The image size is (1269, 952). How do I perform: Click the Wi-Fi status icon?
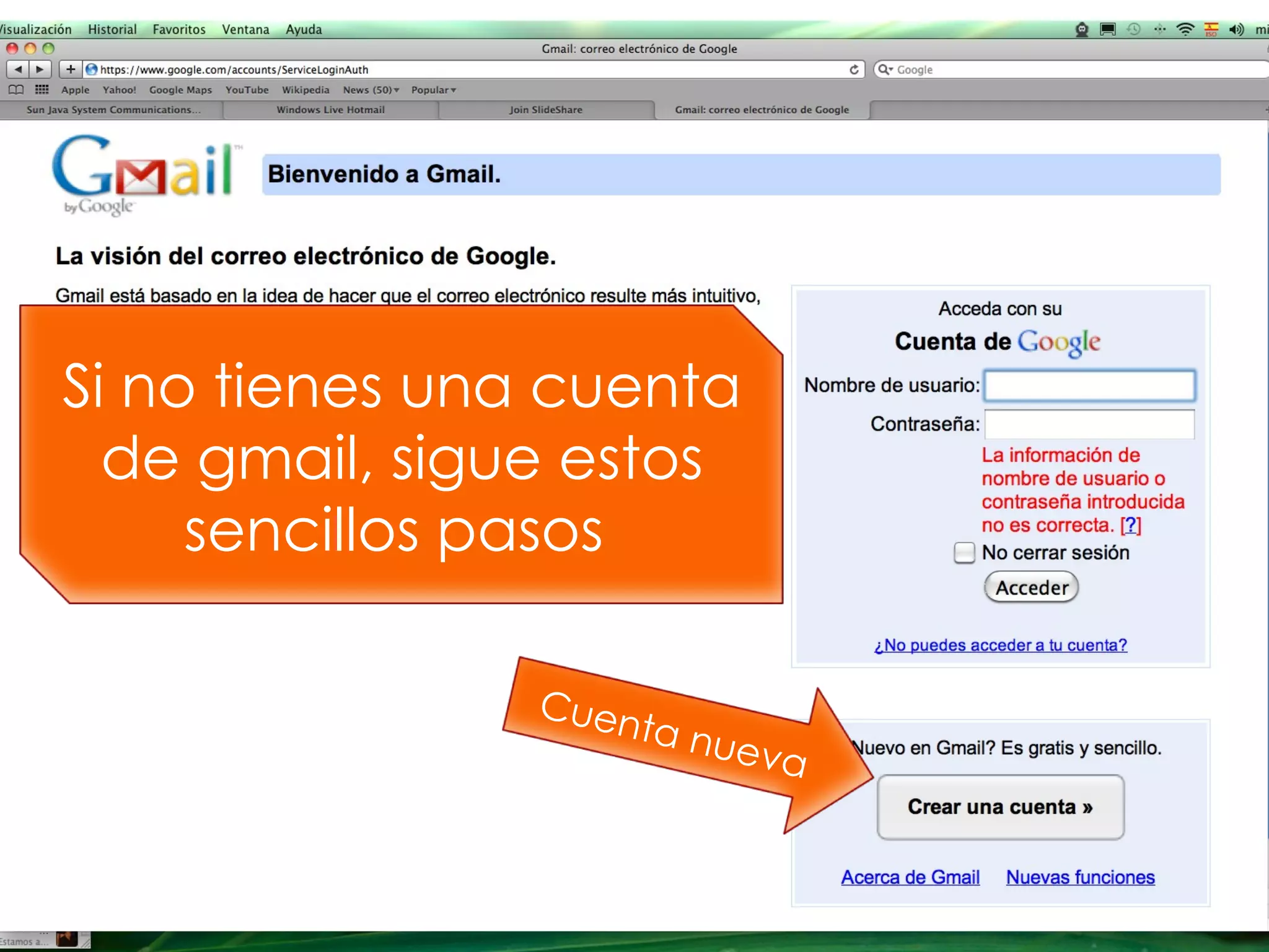coord(1185,29)
